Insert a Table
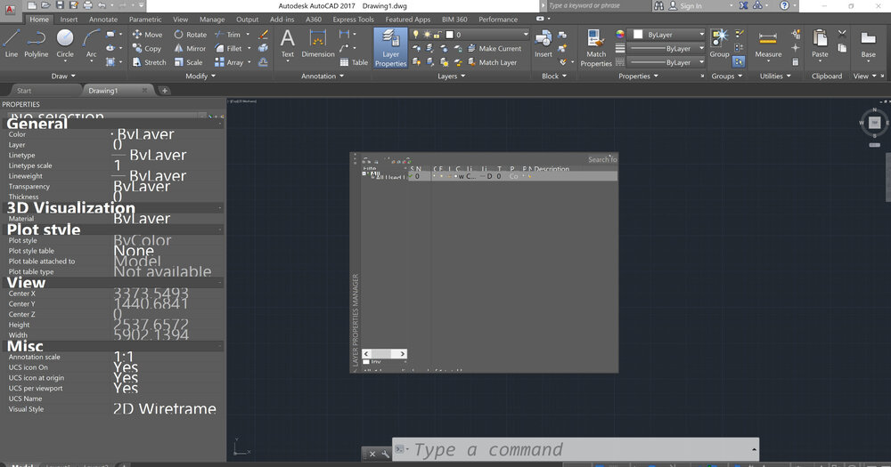This screenshot has height=467, width=891. 354,62
